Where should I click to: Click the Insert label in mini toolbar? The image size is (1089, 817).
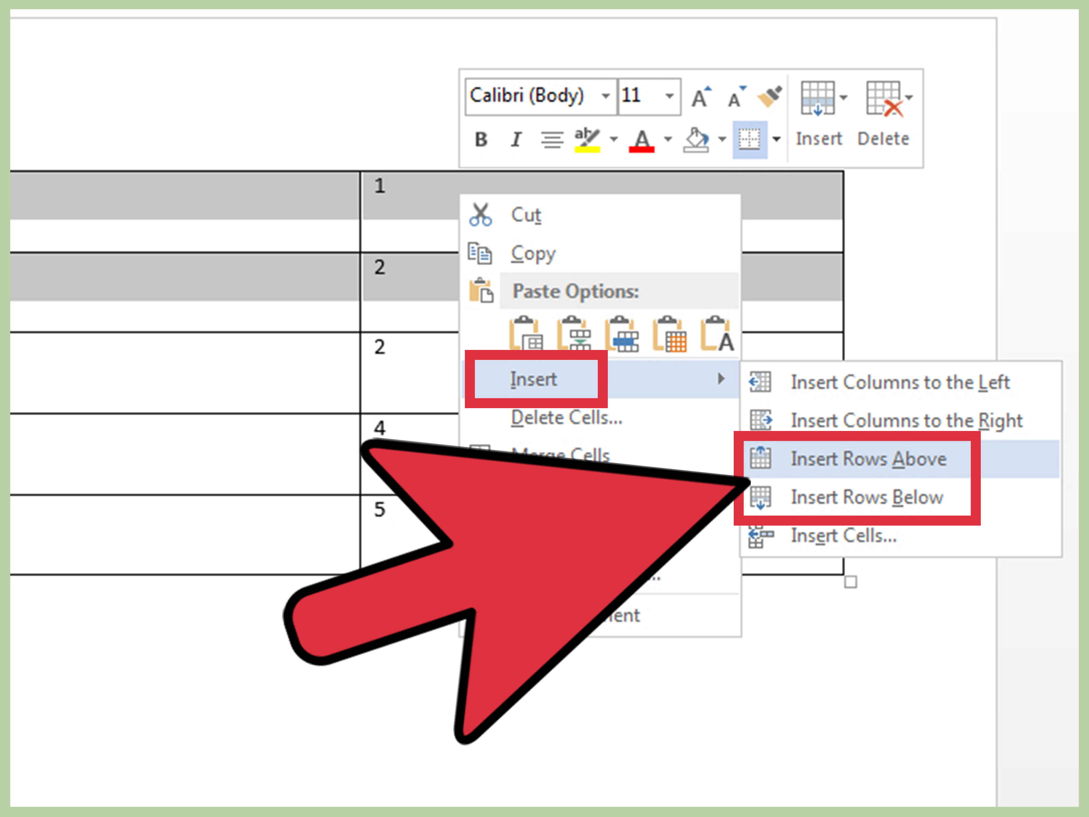tap(819, 139)
